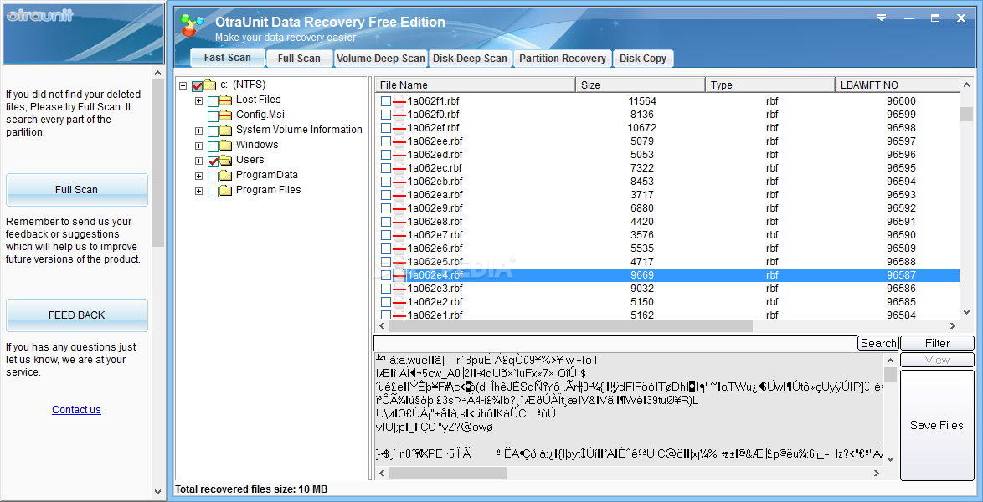
Task: Open the Disk Deep Scan tab
Action: coord(471,59)
